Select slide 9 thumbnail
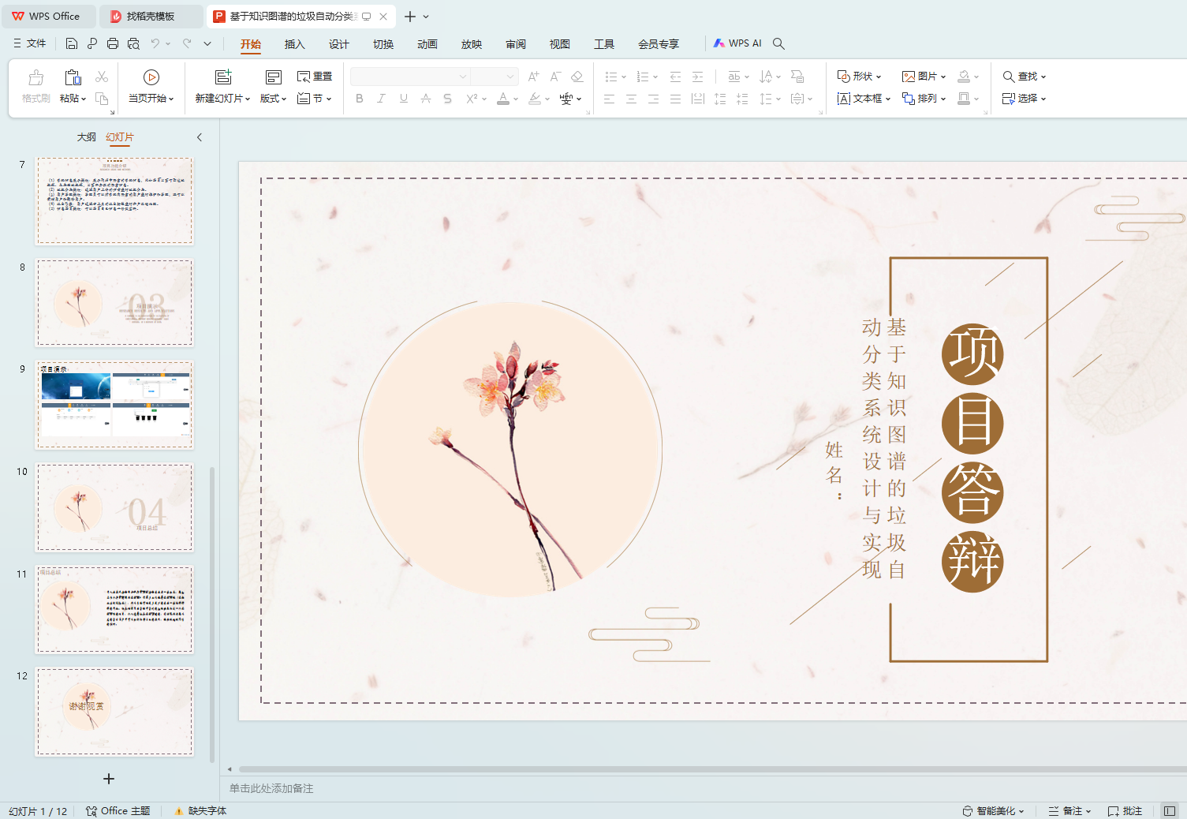Image resolution: width=1187 pixels, height=819 pixels. click(114, 405)
